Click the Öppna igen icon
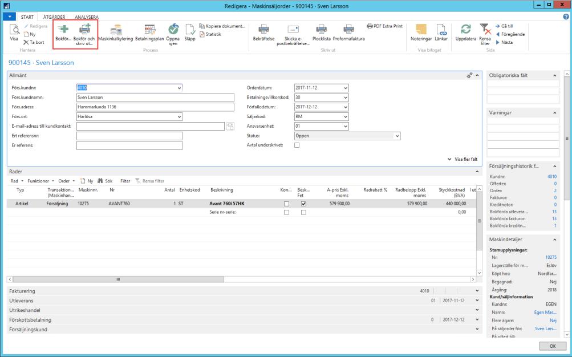This screenshot has height=357, width=572. click(x=173, y=29)
